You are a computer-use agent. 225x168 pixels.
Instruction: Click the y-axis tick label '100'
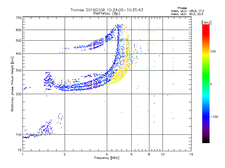19,135
